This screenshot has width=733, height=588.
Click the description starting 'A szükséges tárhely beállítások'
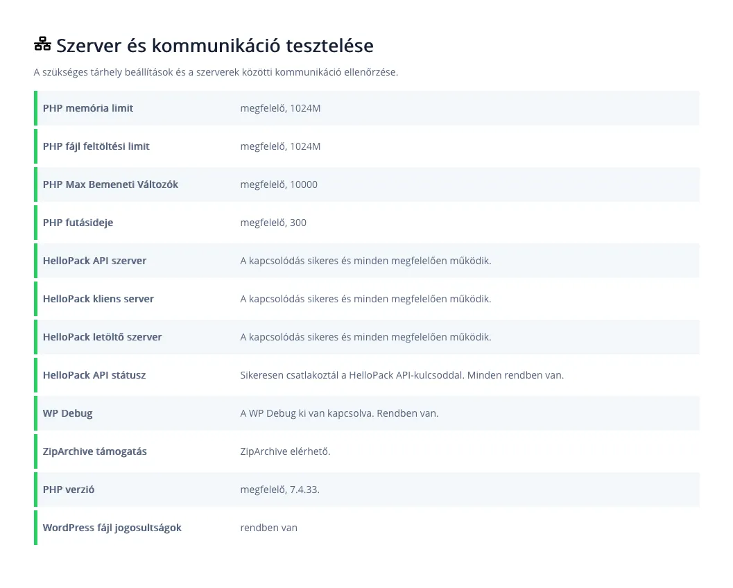click(x=216, y=72)
